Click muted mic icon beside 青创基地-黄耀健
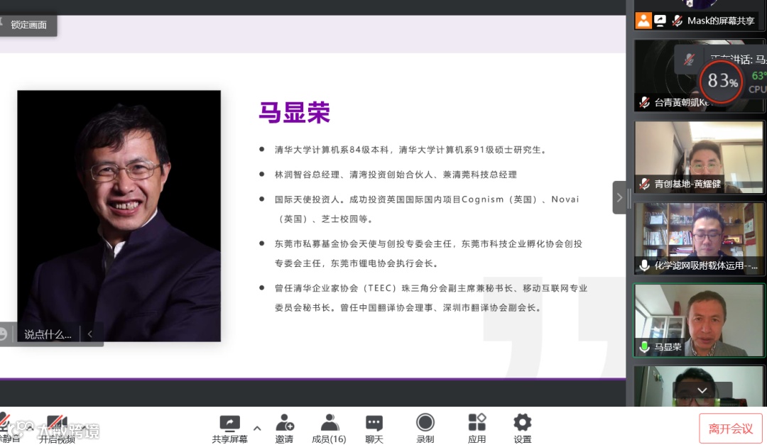Image resolution: width=767 pixels, height=445 pixels. pos(645,184)
